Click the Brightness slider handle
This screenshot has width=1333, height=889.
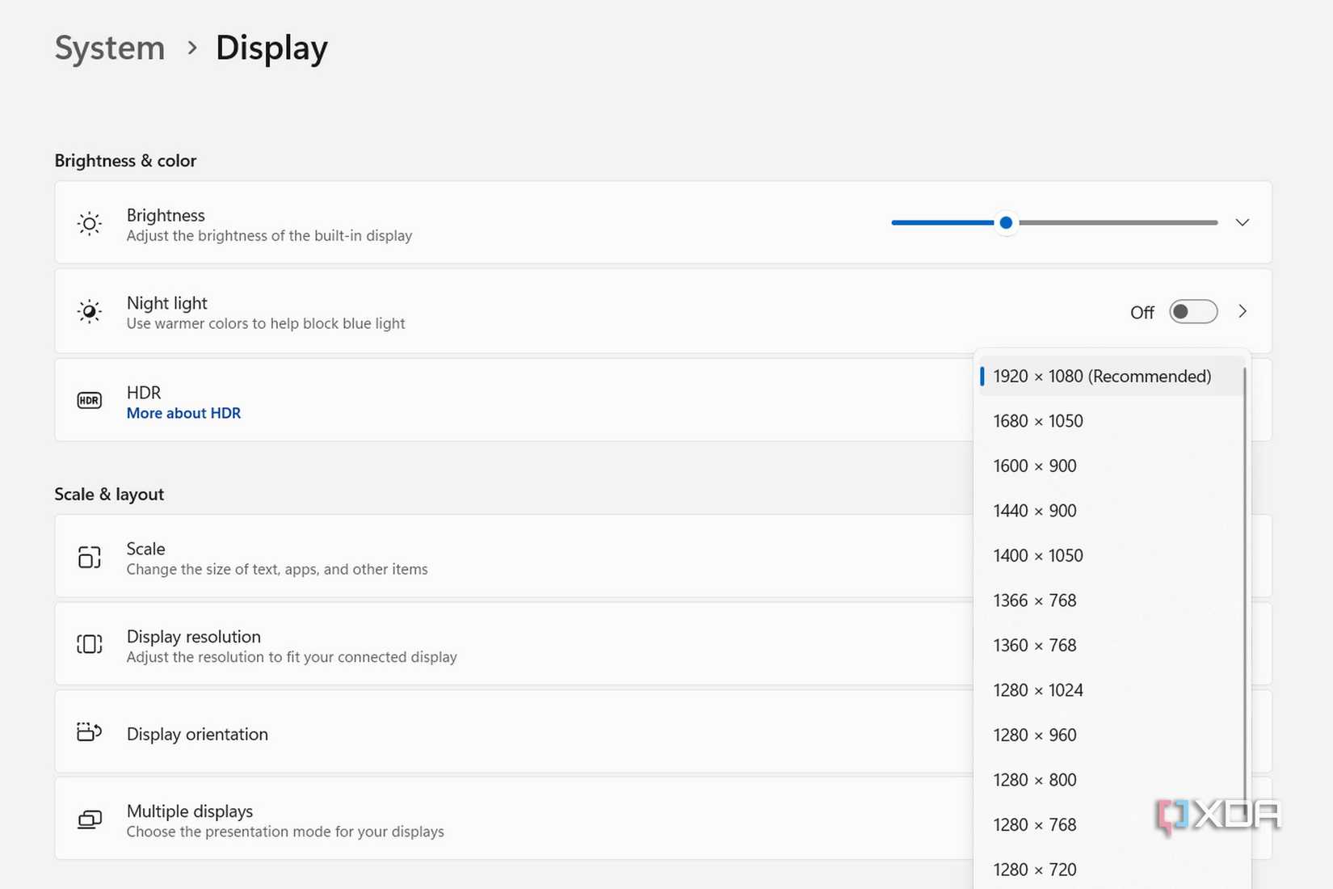click(1006, 222)
